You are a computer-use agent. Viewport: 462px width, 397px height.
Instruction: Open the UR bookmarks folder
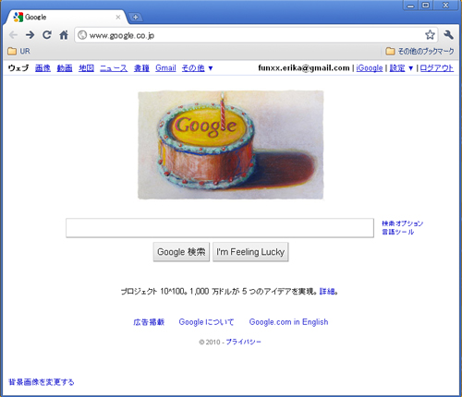coord(18,51)
